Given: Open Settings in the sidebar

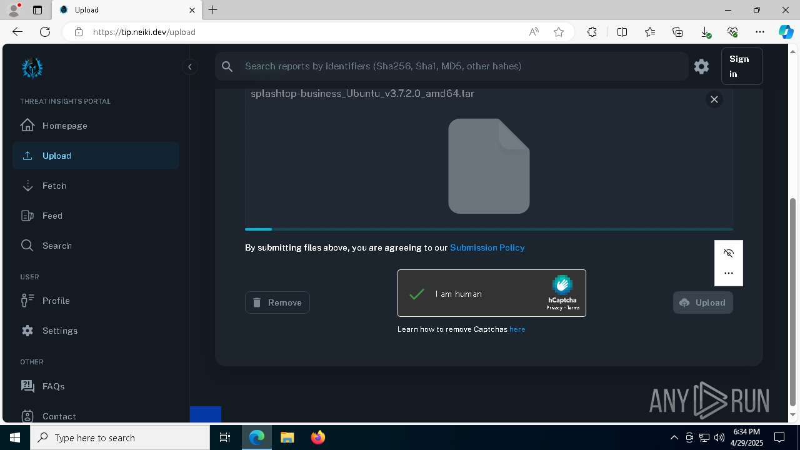Looking at the screenshot, I should coord(96,331).
